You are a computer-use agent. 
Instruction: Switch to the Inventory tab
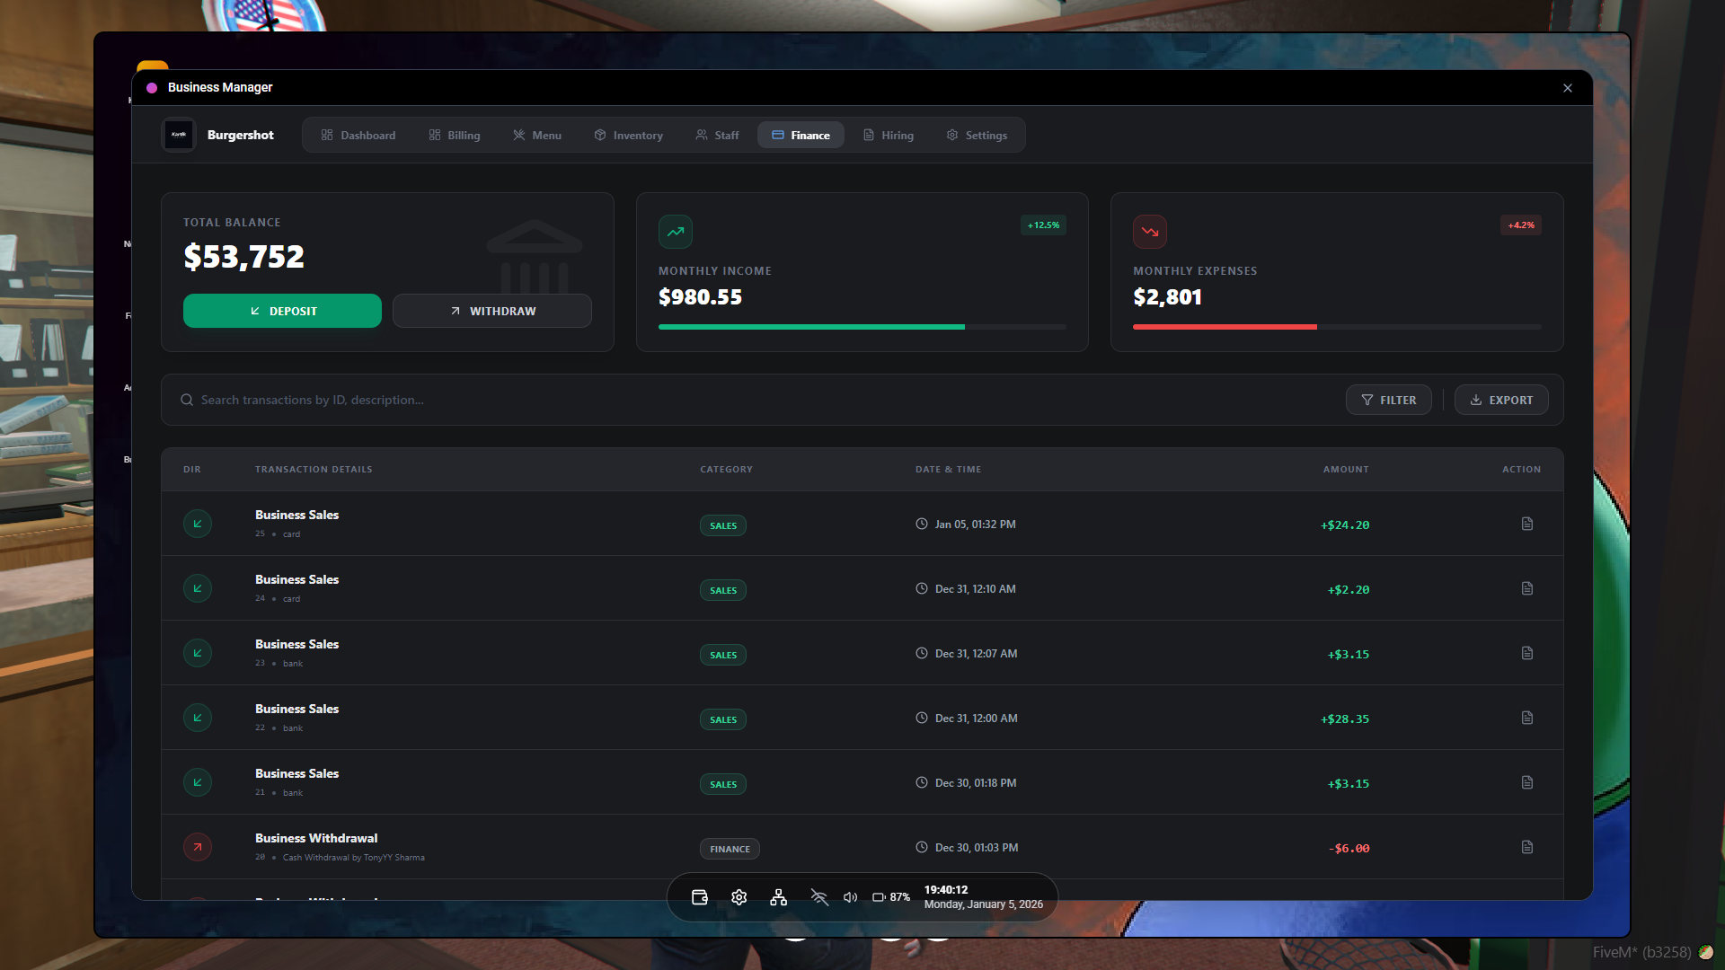629,136
